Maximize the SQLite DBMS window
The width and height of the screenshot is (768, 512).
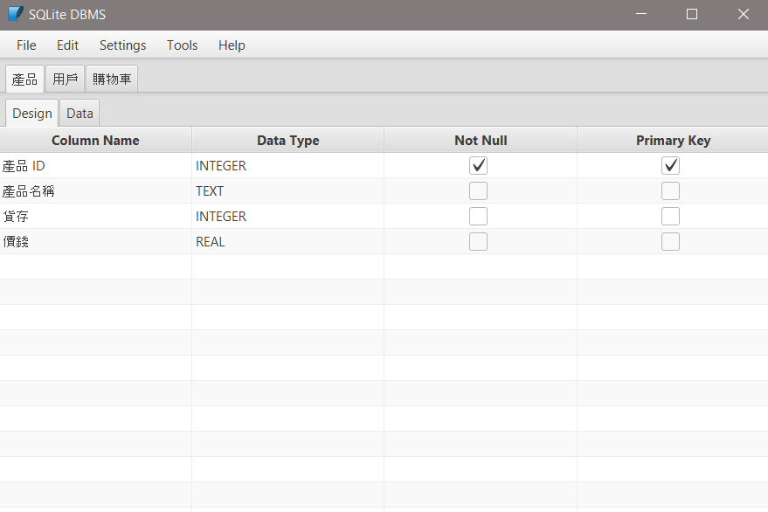click(x=692, y=14)
